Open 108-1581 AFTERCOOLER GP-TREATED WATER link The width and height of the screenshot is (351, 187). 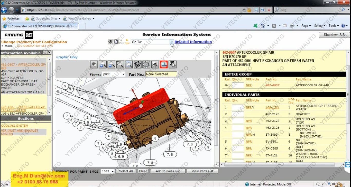[24, 108]
